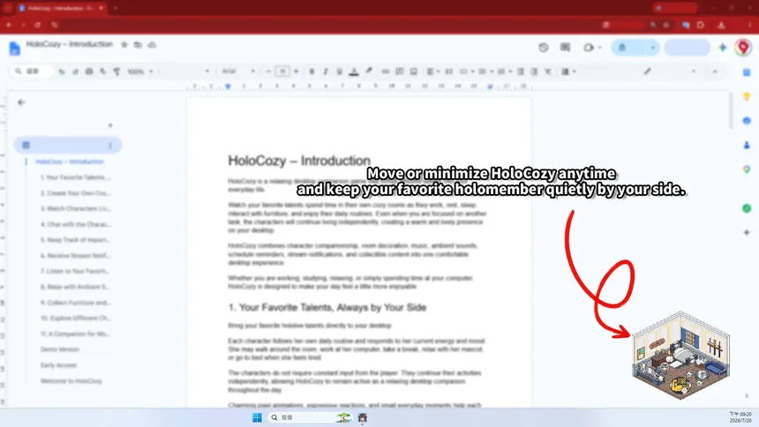Open the bulleted list dropdown
This screenshot has width=759, height=427.
[x=485, y=71]
